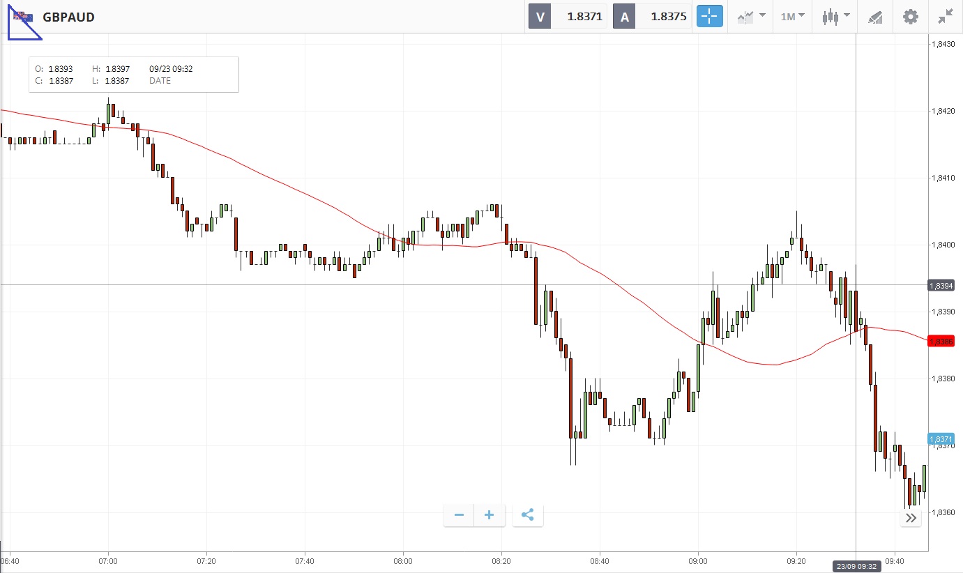Click the red moving average value label

tap(941, 341)
